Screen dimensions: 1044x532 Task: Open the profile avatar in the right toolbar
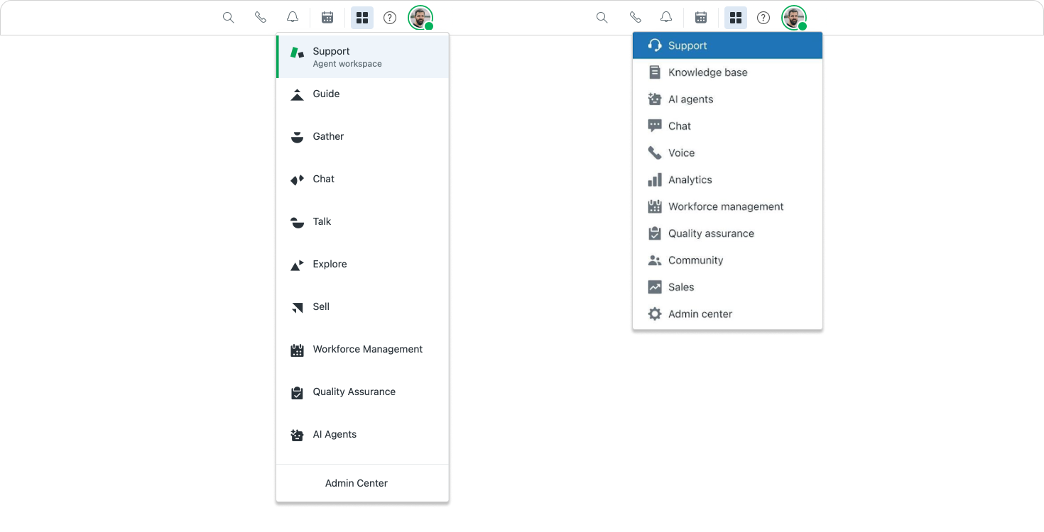[794, 18]
